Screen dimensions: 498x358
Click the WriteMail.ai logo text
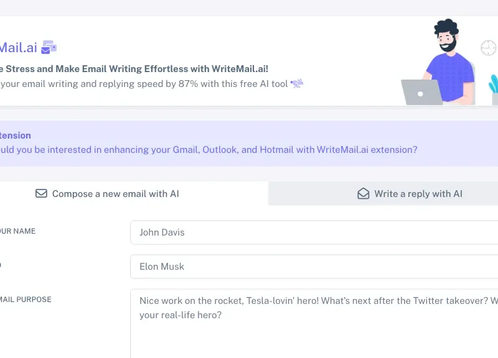[x=17, y=47]
